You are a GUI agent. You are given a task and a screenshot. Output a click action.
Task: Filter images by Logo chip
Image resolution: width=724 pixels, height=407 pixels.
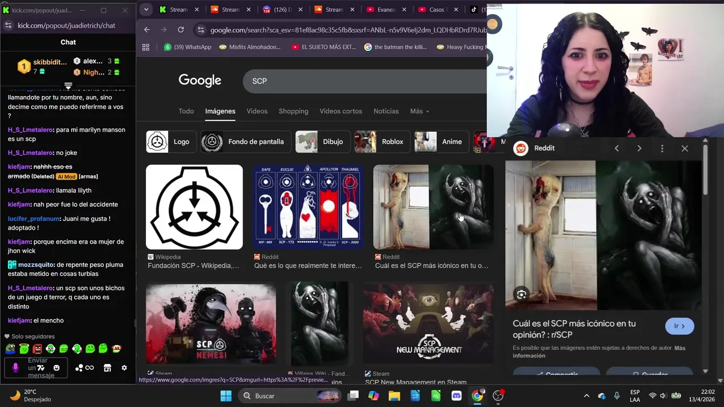171,142
